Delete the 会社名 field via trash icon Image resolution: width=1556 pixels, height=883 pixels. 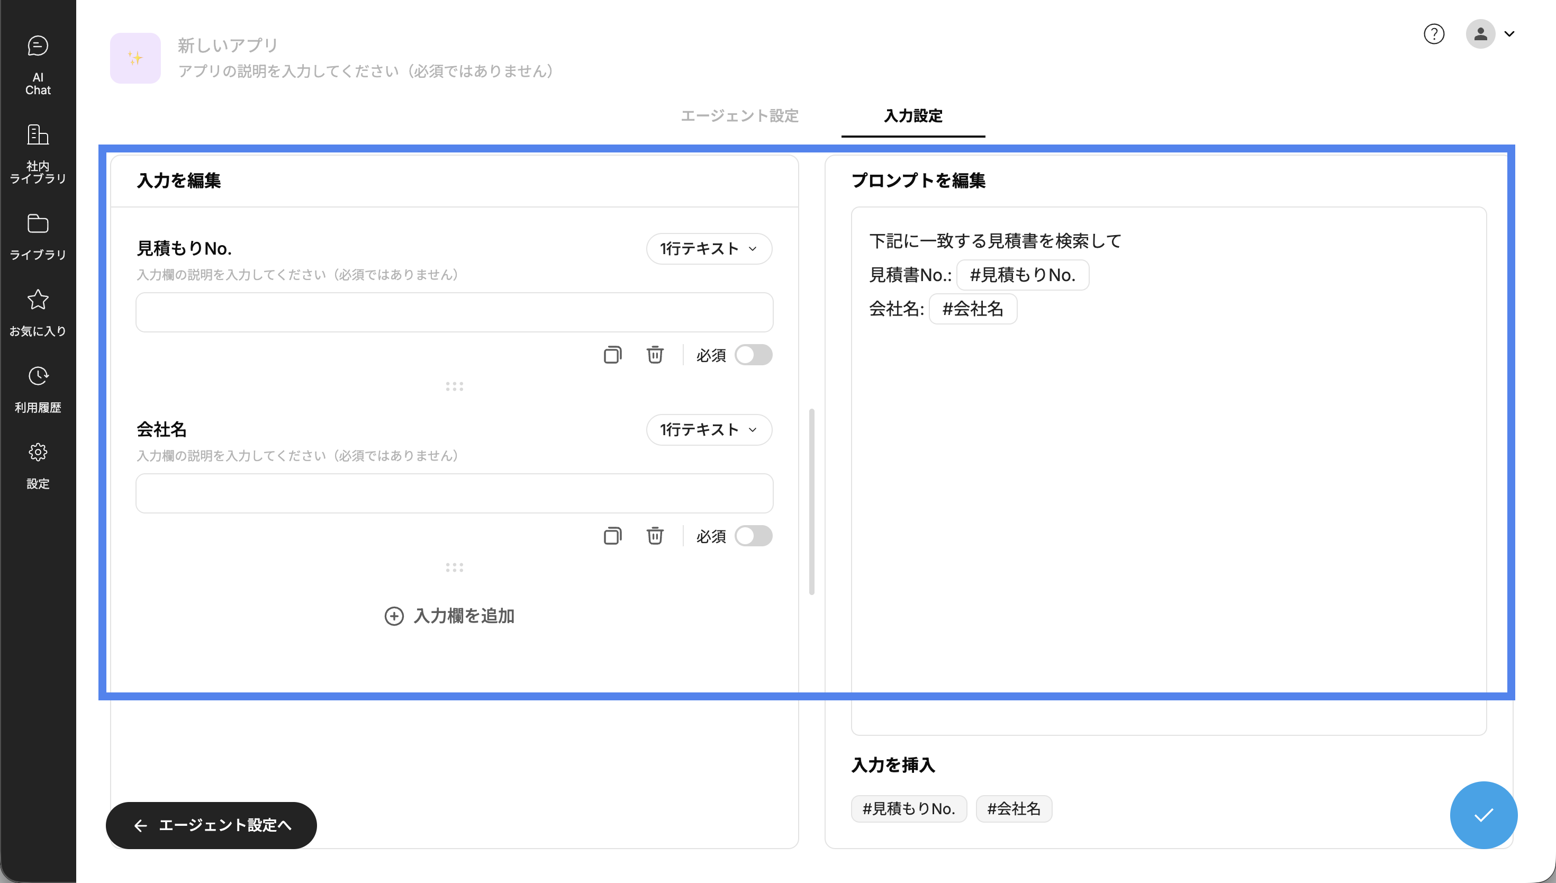click(655, 536)
